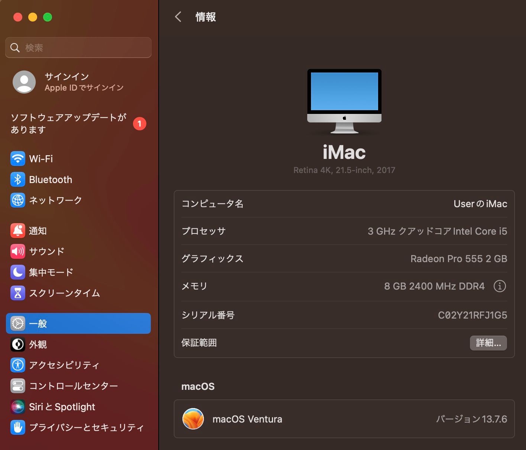The height and width of the screenshot is (450, 526).
Task: Click serial number C02Y21RFJ1G5
Action: click(x=473, y=315)
